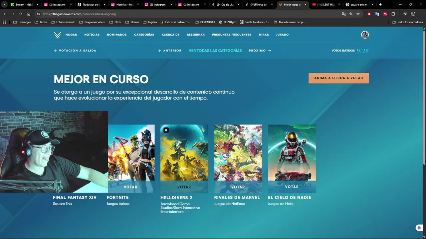This screenshot has height=239, width=426.
Task: Expand the tarjetas bookmarks folder
Action: (x=150, y=22)
